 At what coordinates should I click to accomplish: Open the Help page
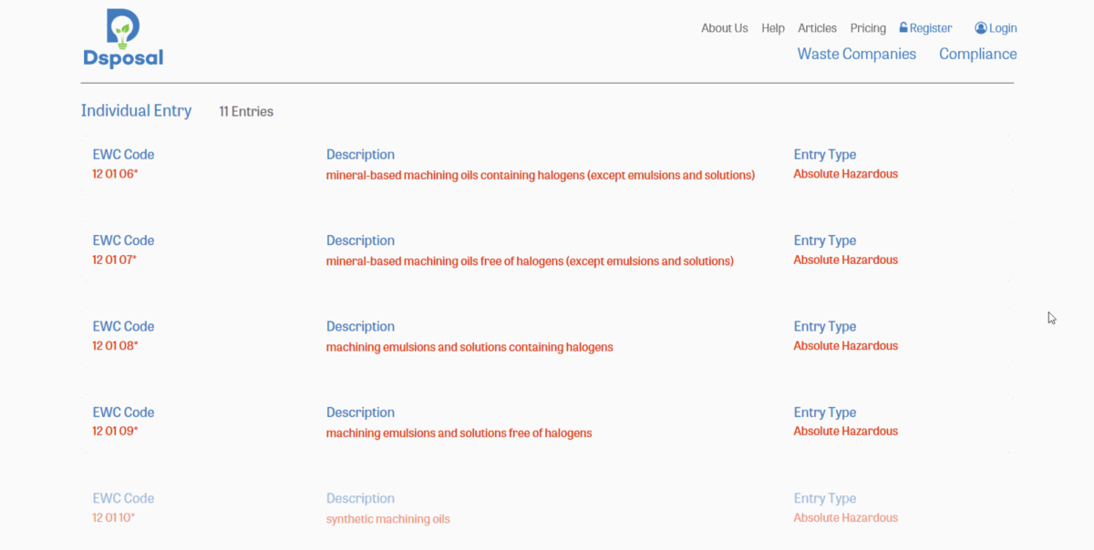[x=773, y=28]
